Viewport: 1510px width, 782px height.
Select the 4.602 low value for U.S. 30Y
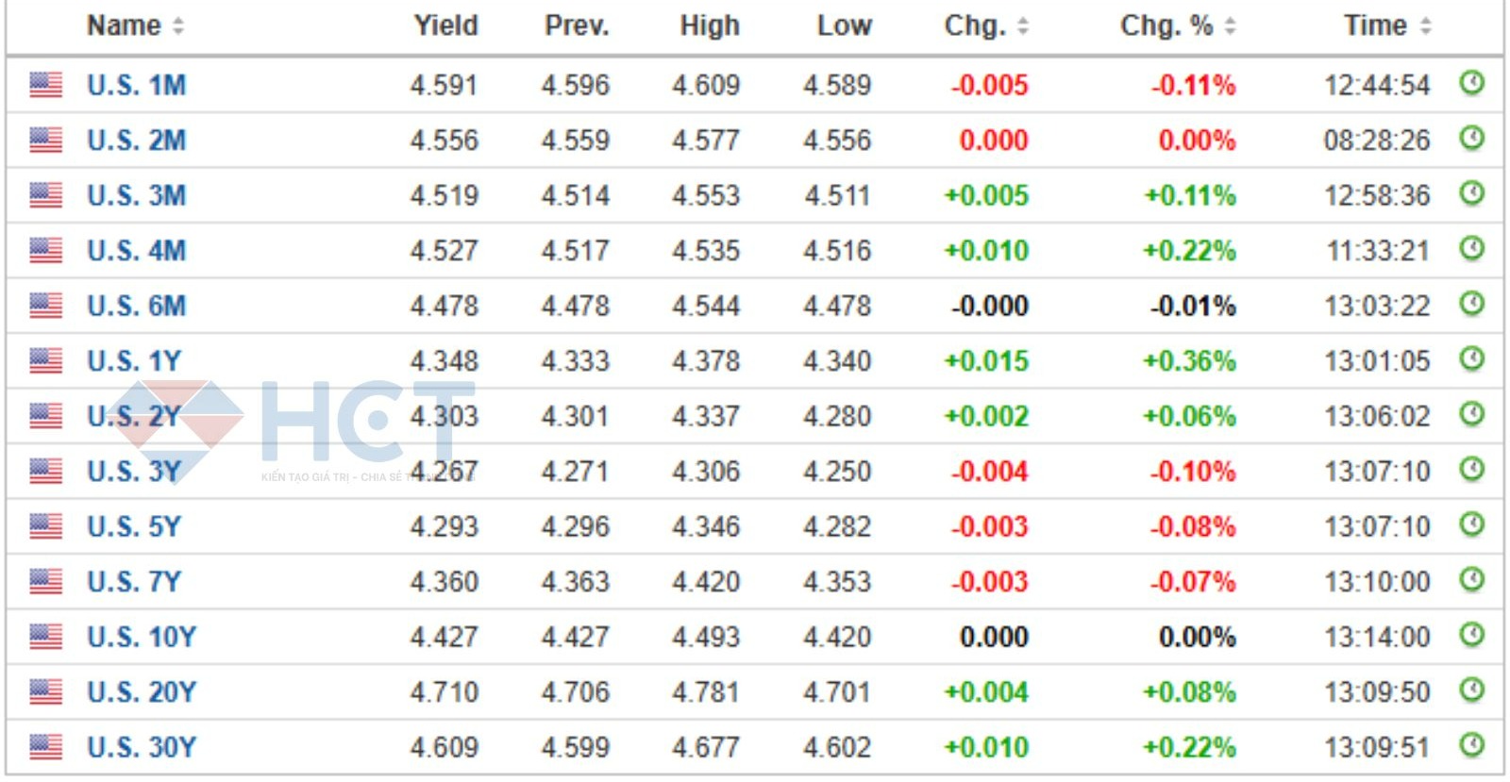pos(837,747)
